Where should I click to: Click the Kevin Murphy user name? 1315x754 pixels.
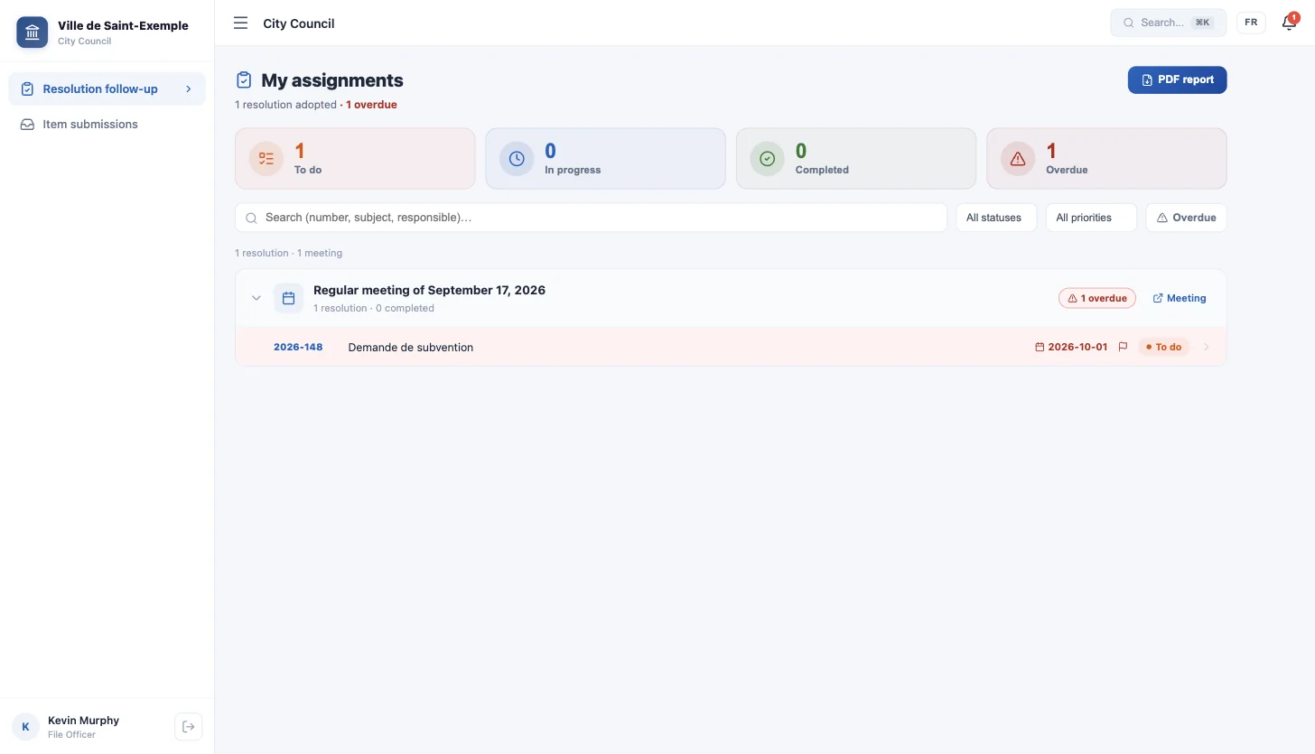point(83,721)
